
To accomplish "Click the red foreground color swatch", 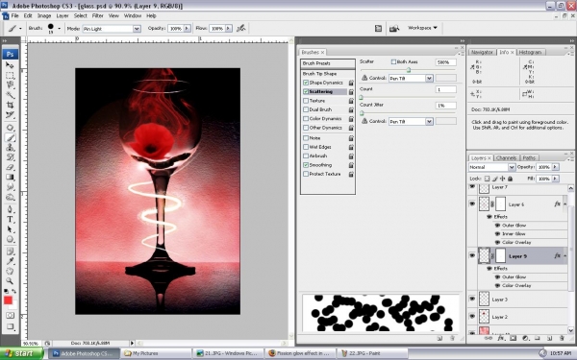I will point(8,300).
